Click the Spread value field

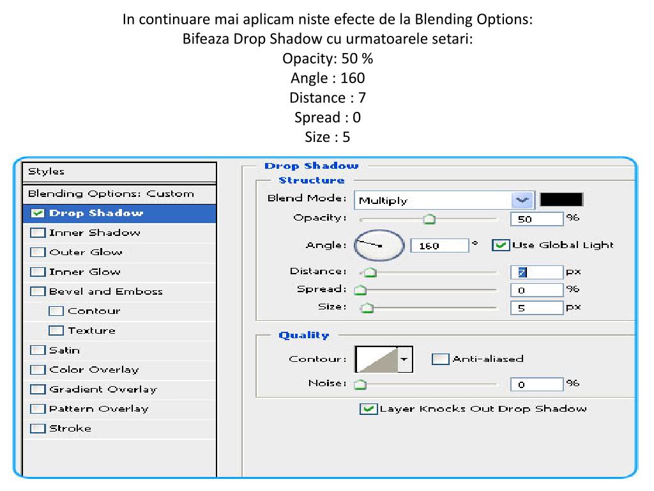(536, 290)
